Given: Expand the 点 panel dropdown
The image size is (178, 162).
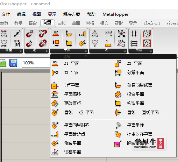Looking at the screenshot, I should 125,51.
